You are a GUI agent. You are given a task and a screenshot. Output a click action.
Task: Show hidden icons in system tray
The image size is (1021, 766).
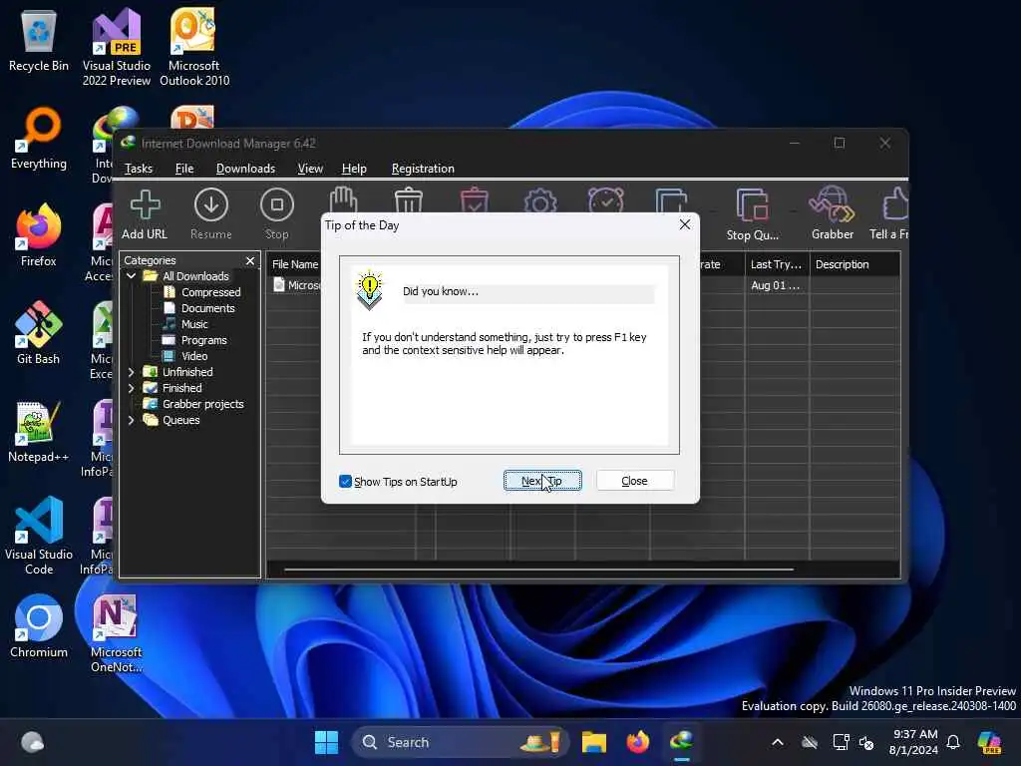click(x=778, y=742)
